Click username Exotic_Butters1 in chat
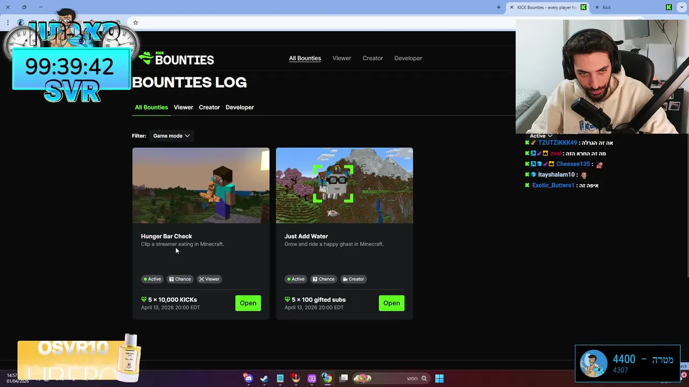689x387 pixels. pyautogui.click(x=553, y=185)
